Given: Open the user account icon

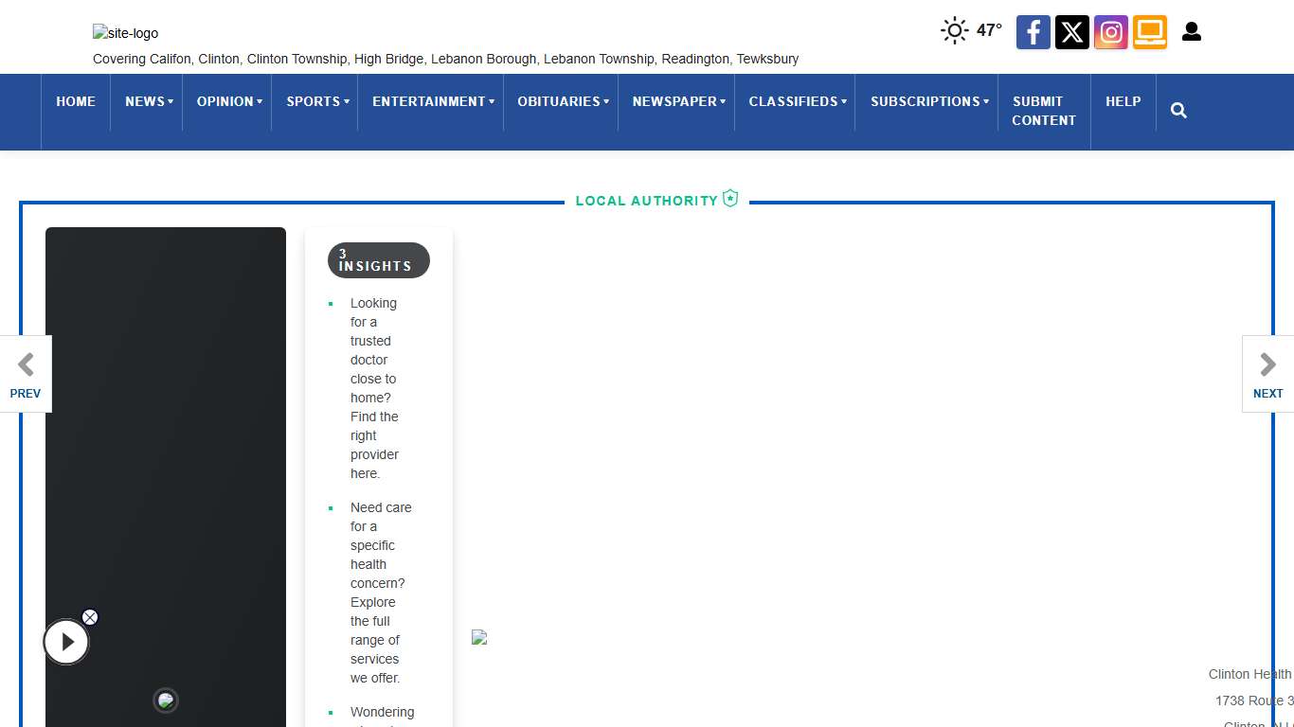Looking at the screenshot, I should coord(1192,32).
